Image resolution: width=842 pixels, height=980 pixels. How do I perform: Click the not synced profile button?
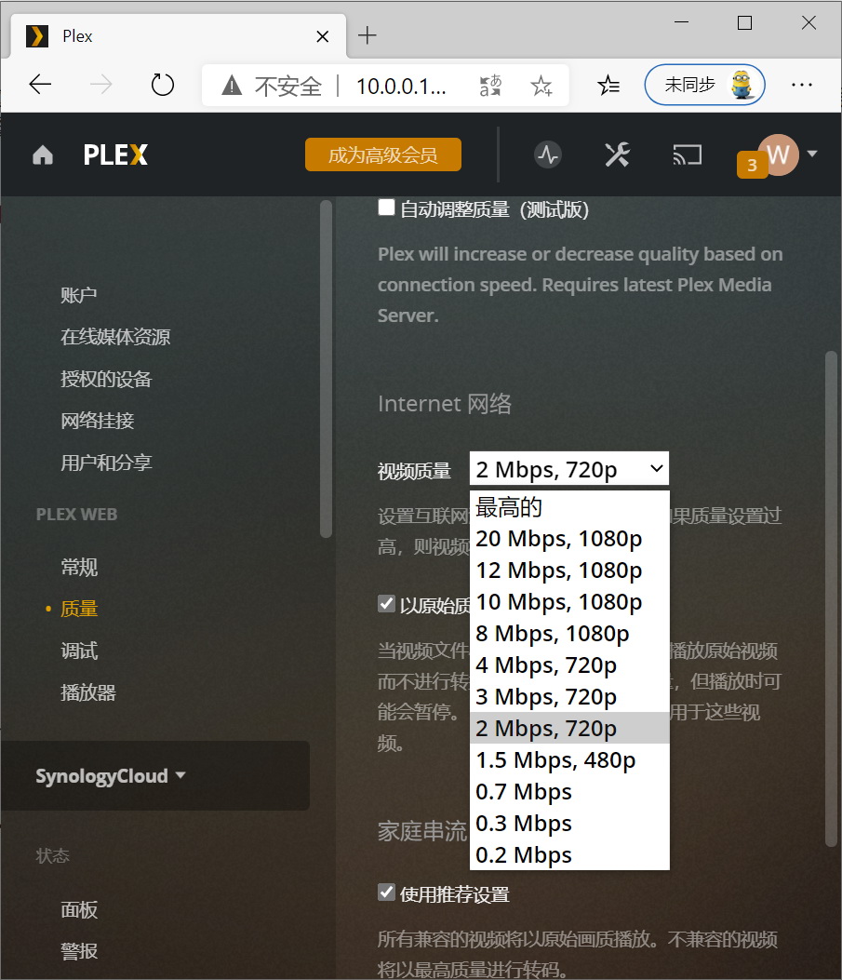(x=704, y=85)
